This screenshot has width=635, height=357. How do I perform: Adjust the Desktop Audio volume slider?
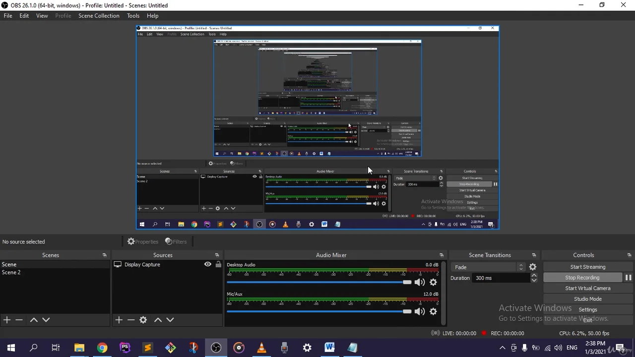319,282
